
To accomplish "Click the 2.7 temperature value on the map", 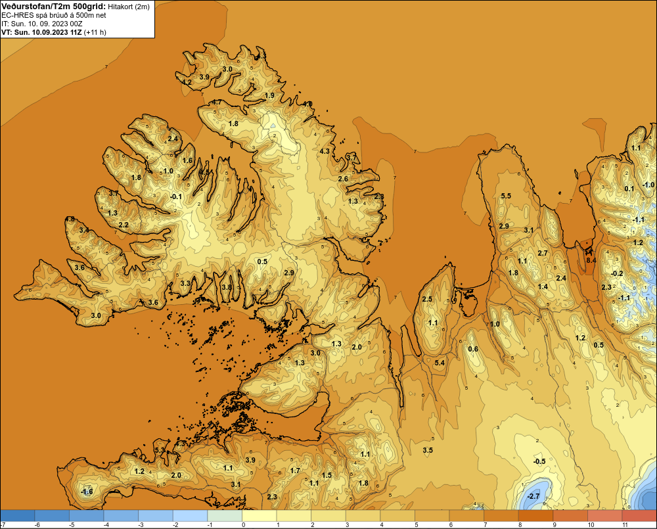I will coord(543,253).
